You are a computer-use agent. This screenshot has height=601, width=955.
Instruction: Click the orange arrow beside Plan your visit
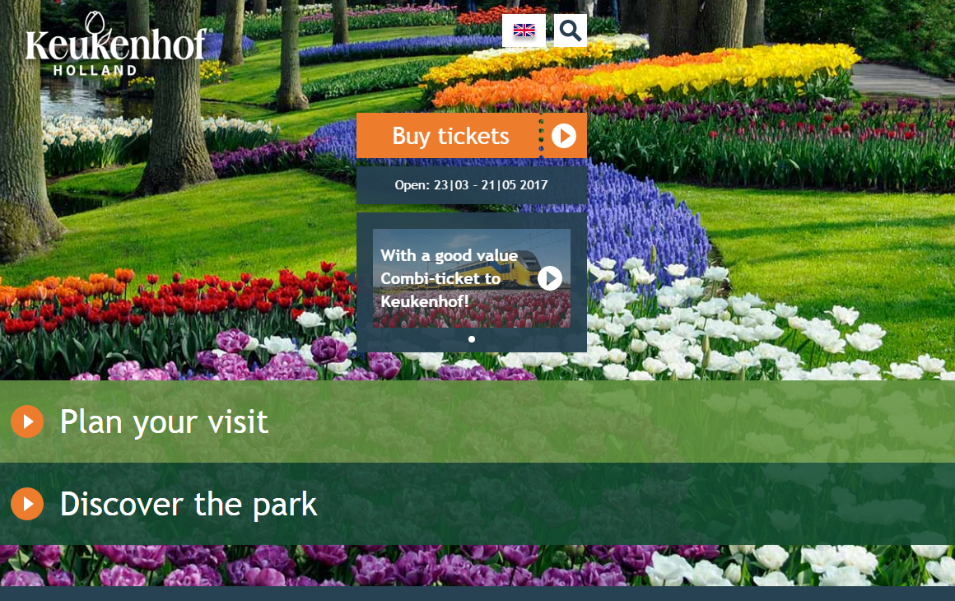pos(27,422)
